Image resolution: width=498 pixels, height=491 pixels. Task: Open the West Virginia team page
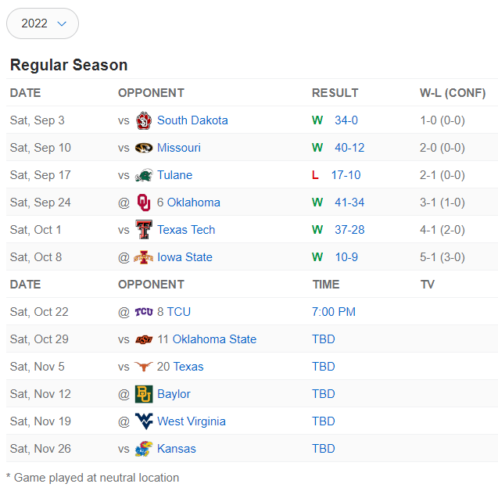coord(192,421)
